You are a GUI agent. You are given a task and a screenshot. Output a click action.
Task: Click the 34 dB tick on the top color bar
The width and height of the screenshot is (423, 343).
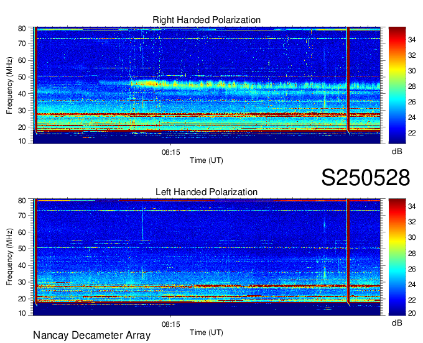(x=412, y=40)
